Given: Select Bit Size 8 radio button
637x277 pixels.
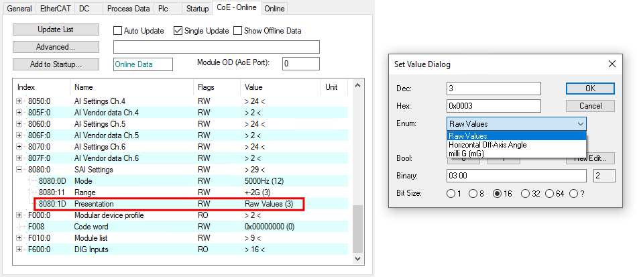Looking at the screenshot, I should (x=473, y=194).
